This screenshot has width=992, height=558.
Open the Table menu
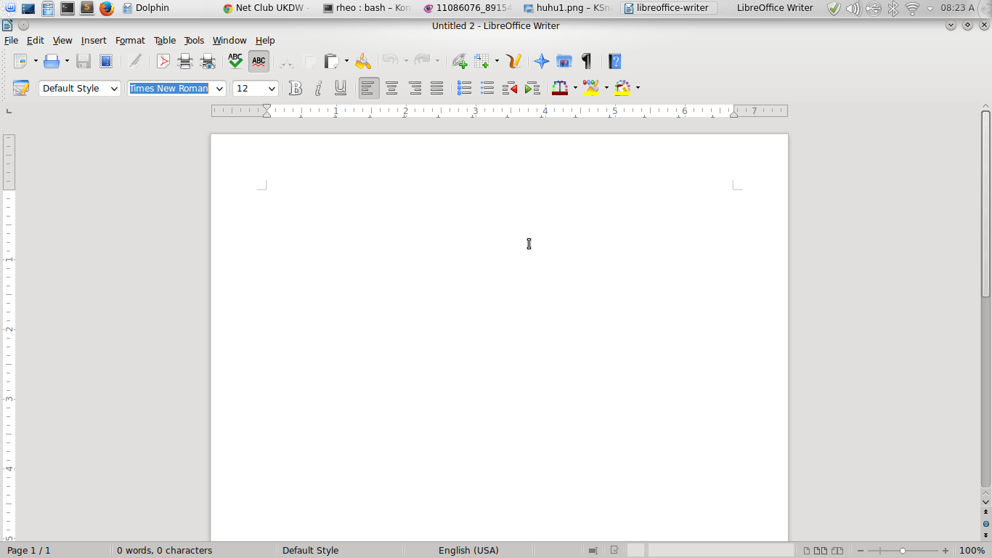[165, 41]
